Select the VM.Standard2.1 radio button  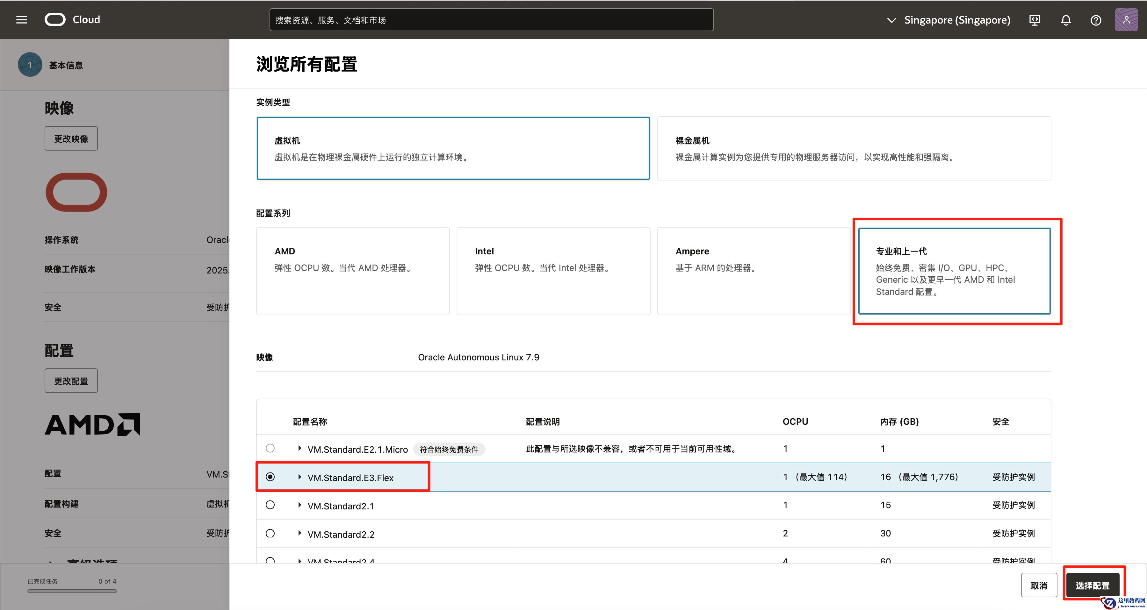pyautogui.click(x=270, y=505)
